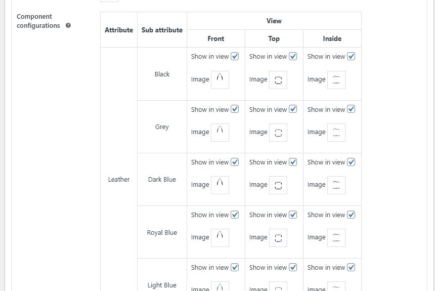Choose the Dark Blue Inside view image

pos(336,185)
